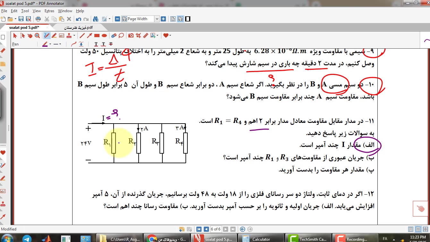Jump to the first page
Screen dimensions: 430x242
tap(199, 229)
